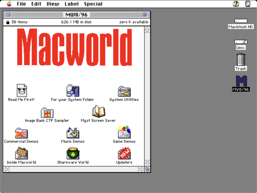Select the For your System Folder icon
257x193 pixels.
(x=73, y=90)
